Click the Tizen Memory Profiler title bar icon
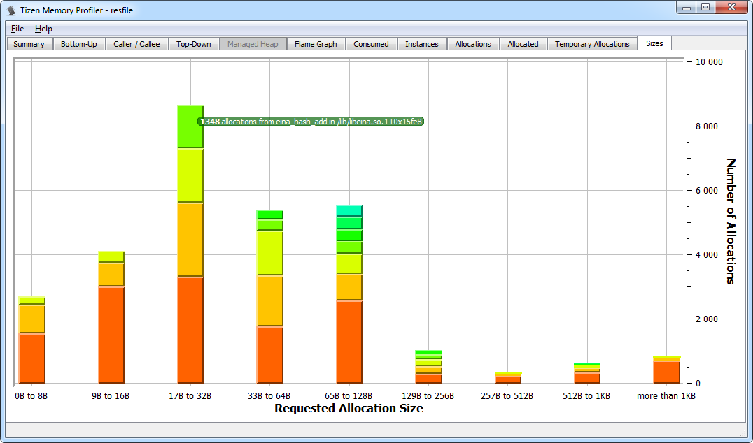The image size is (753, 443). tap(9, 10)
